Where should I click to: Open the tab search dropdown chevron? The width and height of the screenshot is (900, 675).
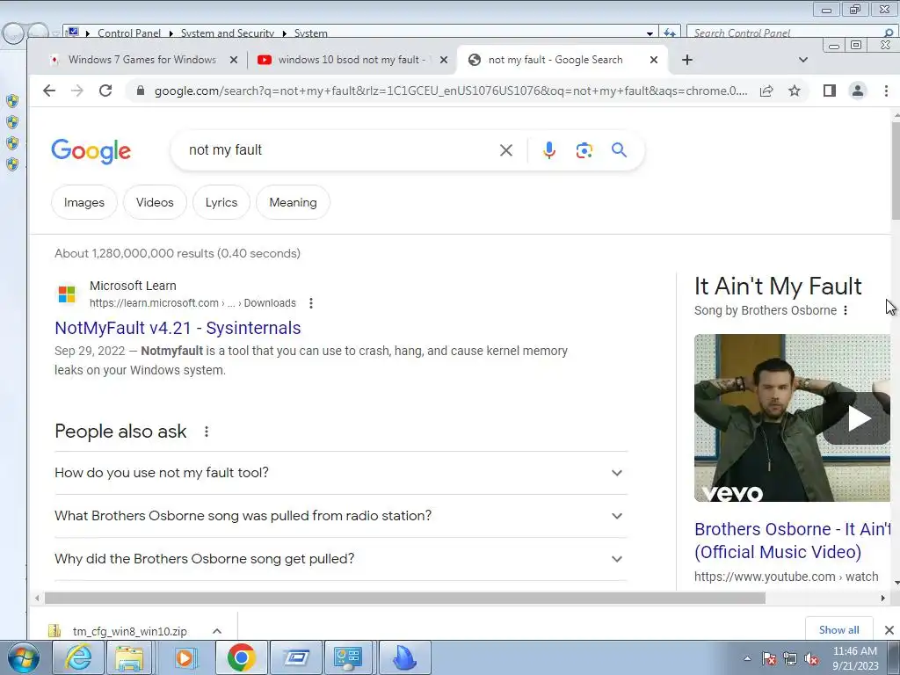click(803, 60)
